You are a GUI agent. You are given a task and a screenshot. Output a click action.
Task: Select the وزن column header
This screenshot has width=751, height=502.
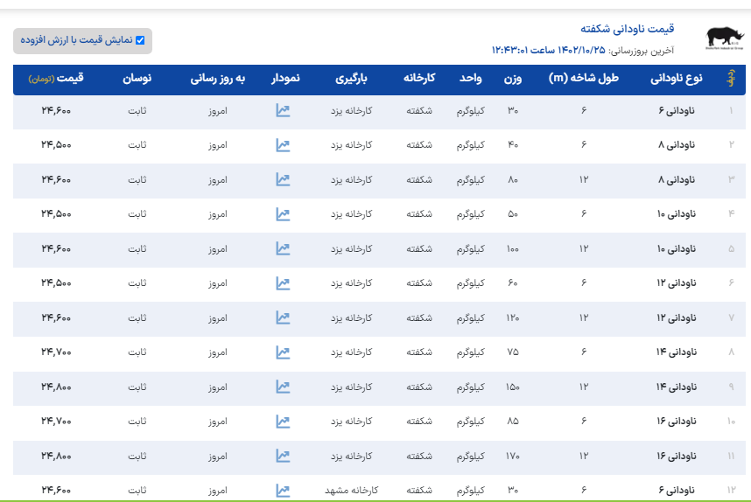[x=513, y=79]
